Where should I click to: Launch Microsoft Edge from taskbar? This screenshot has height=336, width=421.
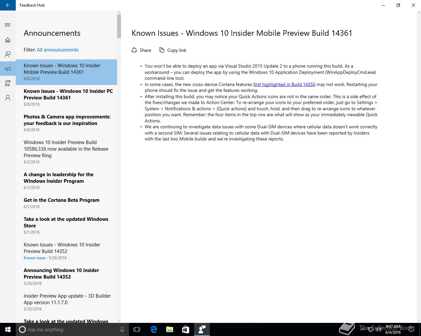[154, 329]
